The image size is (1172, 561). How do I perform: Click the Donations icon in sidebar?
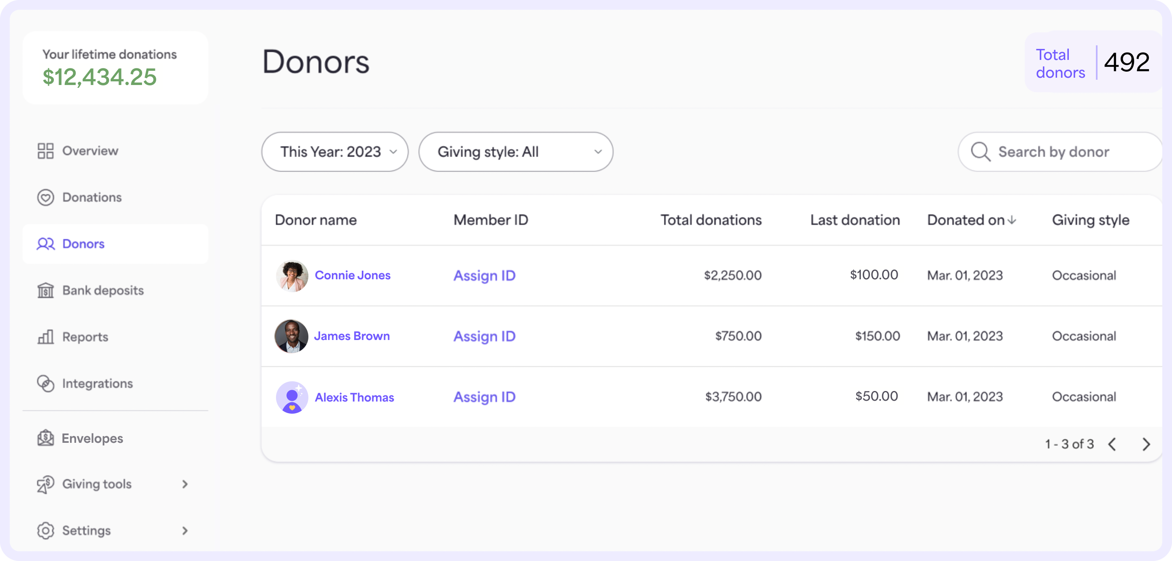[45, 197]
